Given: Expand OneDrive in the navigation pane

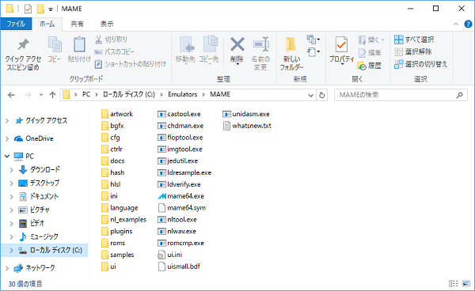Looking at the screenshot, I should (x=7, y=138).
